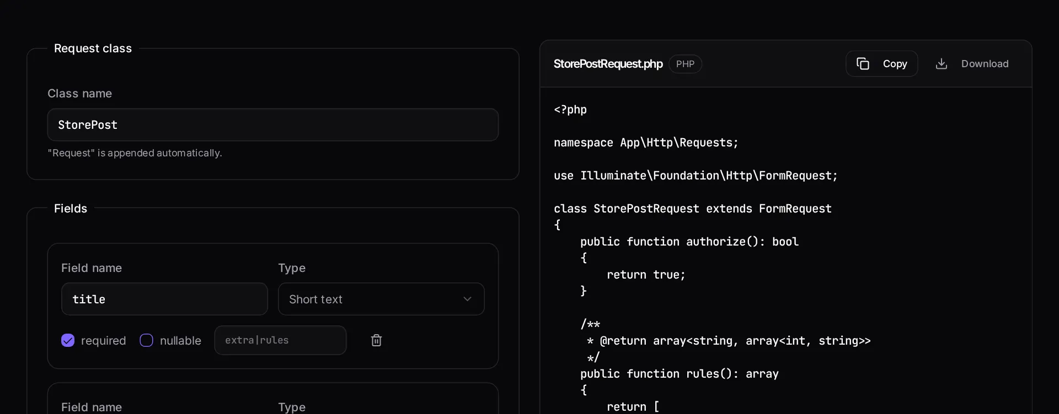Click the authorize() function line

pyautogui.click(x=689, y=242)
